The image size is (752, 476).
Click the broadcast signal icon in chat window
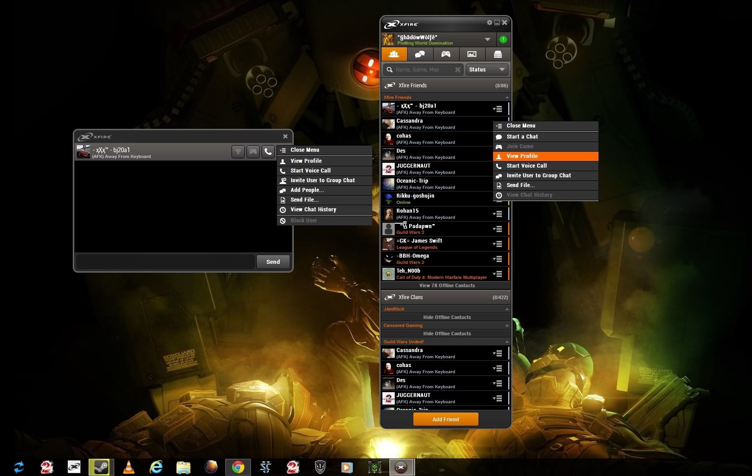[238, 152]
